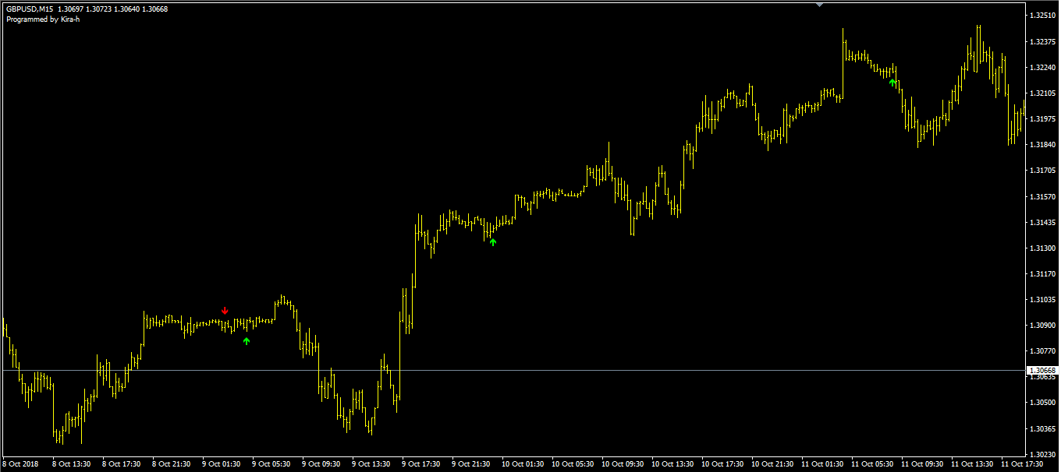Click the 1.32510 price scale label
The height and width of the screenshot is (472, 1061).
click(x=1042, y=16)
